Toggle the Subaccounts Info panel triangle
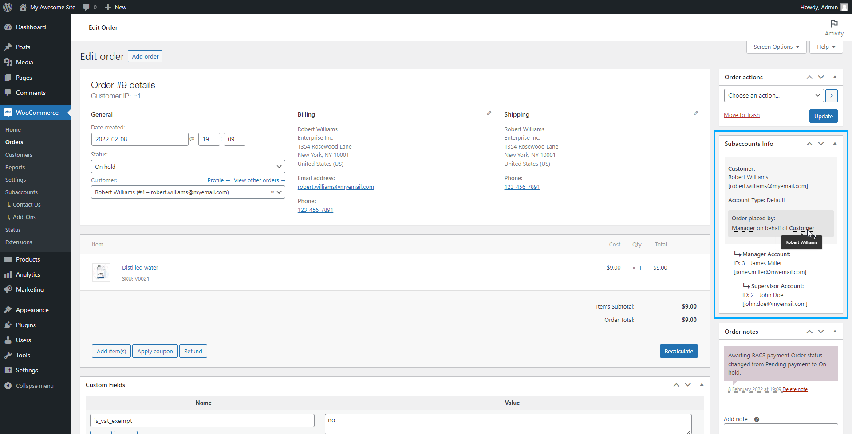 tap(835, 144)
